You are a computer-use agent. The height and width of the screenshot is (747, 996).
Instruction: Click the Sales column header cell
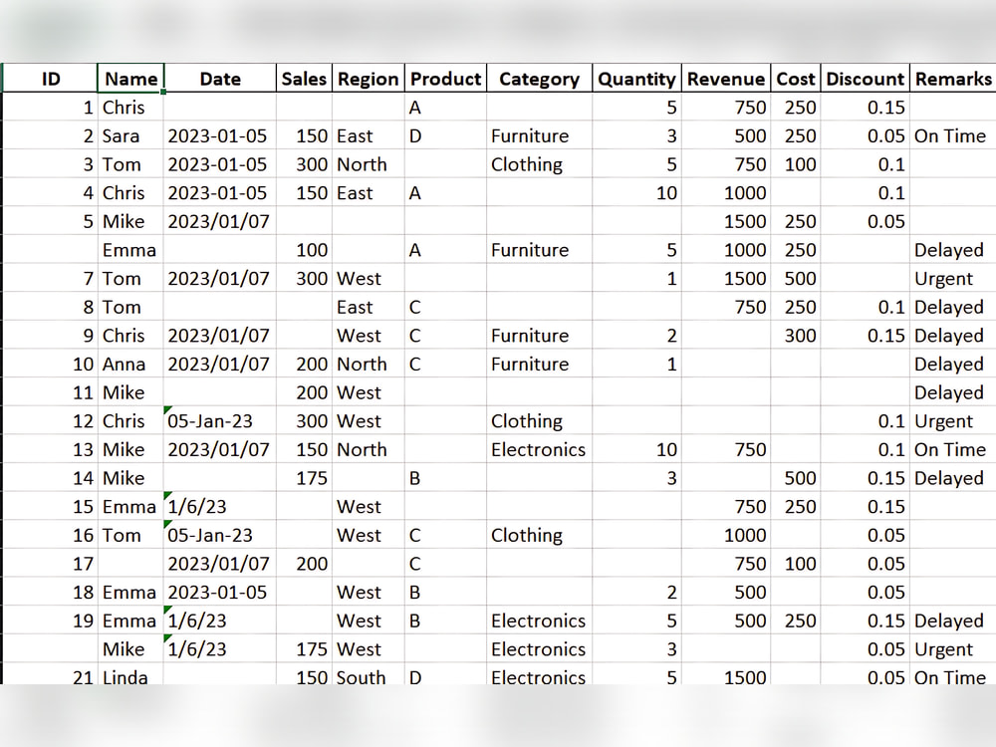coord(304,78)
